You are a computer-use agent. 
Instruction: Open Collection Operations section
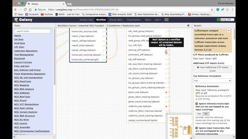[26, 51]
